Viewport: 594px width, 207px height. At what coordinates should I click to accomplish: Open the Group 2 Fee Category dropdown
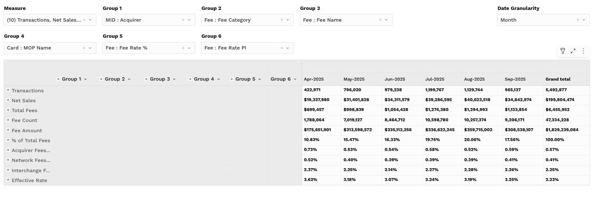(x=288, y=20)
